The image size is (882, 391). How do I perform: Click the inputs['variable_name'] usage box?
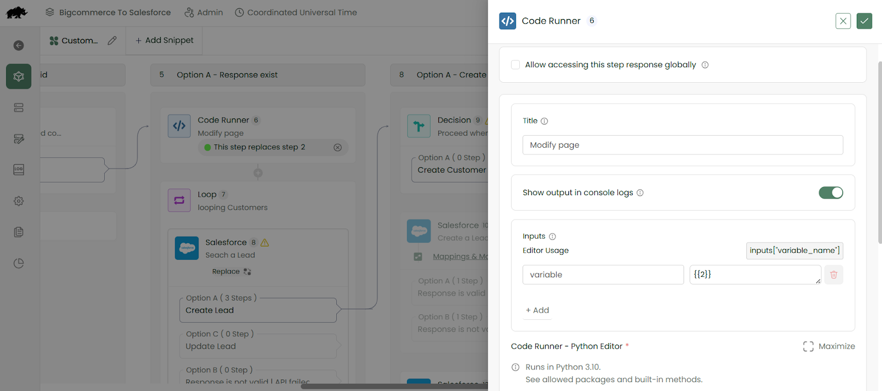(x=795, y=250)
